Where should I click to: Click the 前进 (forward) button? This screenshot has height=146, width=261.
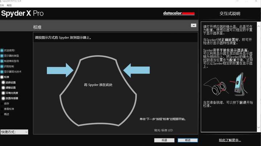click(188, 140)
